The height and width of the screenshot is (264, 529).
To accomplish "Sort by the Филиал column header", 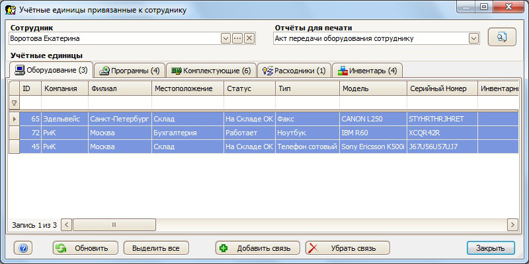I will point(120,88).
